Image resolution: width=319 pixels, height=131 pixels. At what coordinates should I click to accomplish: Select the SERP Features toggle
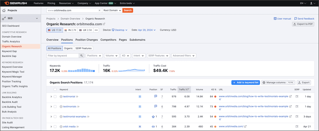click(83, 48)
